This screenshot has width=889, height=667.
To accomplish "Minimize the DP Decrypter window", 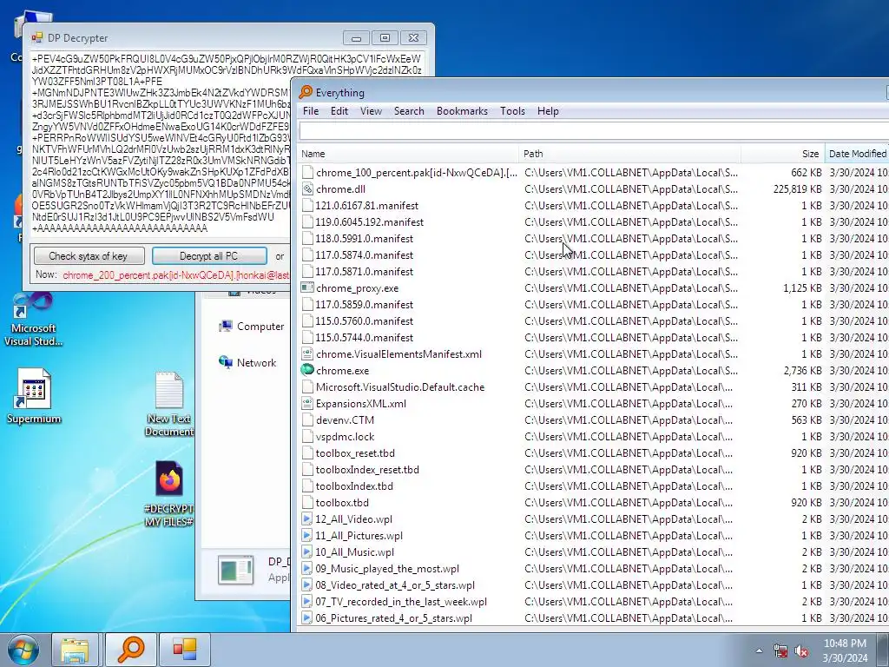I will point(356,38).
